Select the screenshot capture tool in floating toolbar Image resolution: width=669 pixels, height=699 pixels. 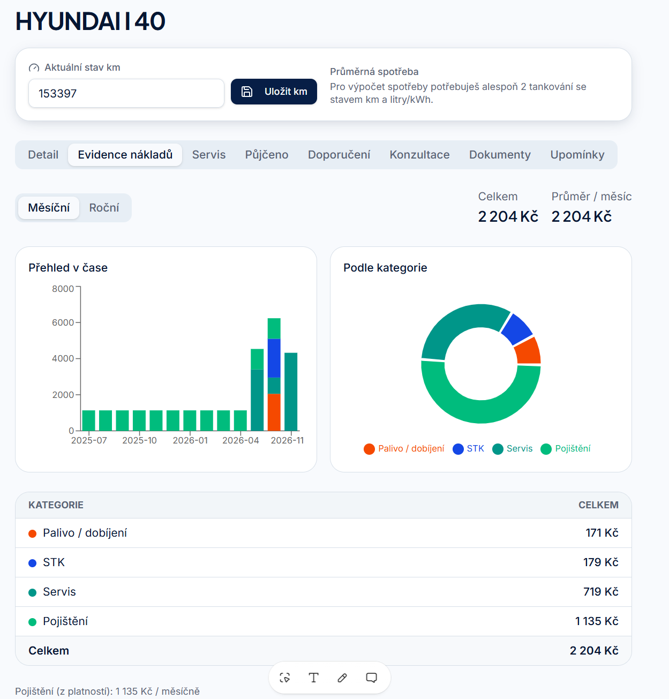(x=285, y=678)
